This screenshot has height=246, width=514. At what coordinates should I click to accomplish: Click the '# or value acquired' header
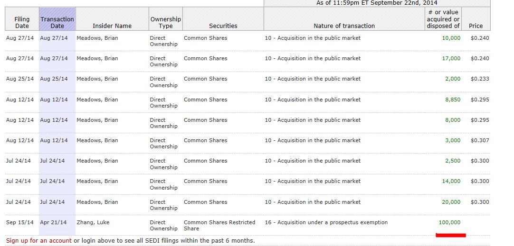[x=443, y=19]
